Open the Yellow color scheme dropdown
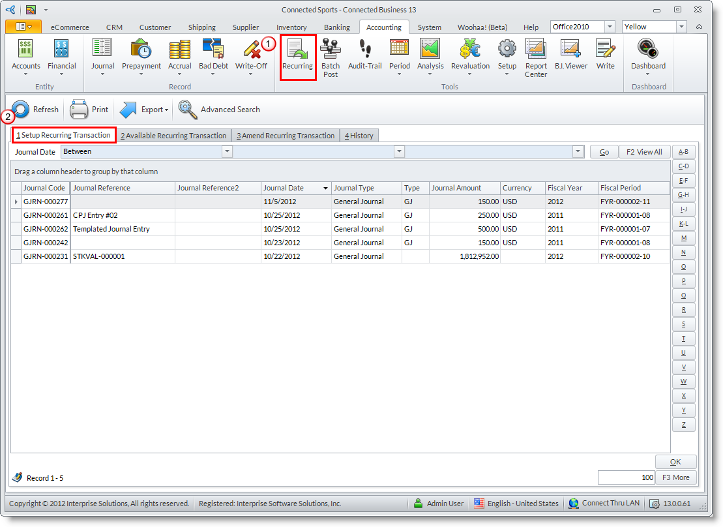The height and width of the screenshot is (527, 723). 681,27
